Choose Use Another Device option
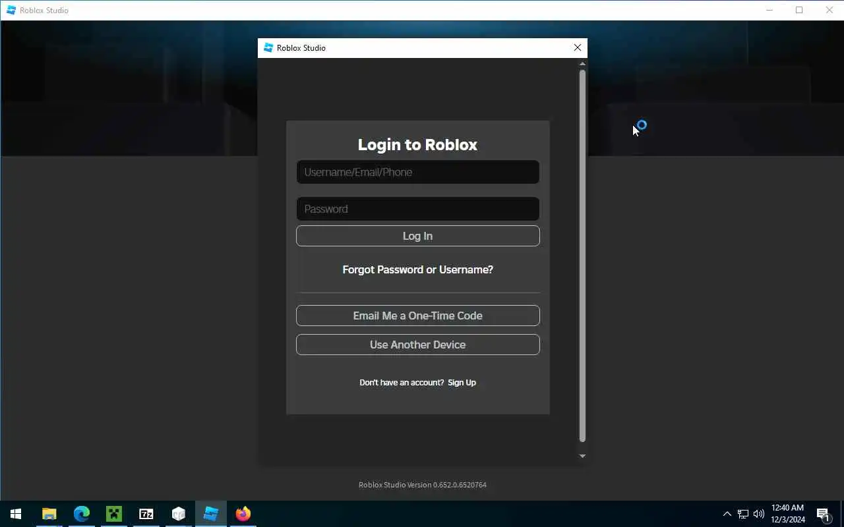The height and width of the screenshot is (527, 844). (x=417, y=345)
